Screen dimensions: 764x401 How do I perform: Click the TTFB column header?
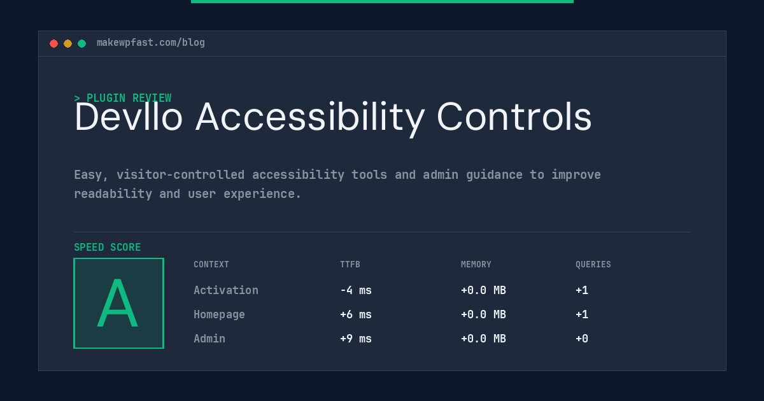tap(350, 265)
